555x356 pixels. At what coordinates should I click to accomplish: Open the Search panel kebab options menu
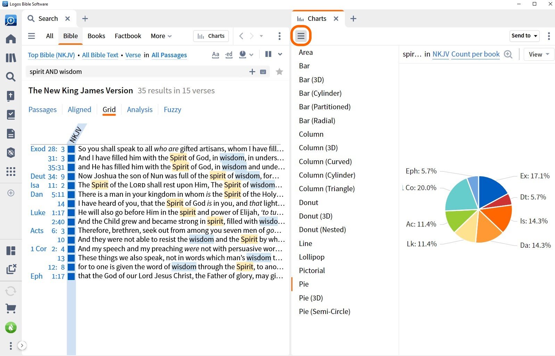pyautogui.click(x=280, y=36)
